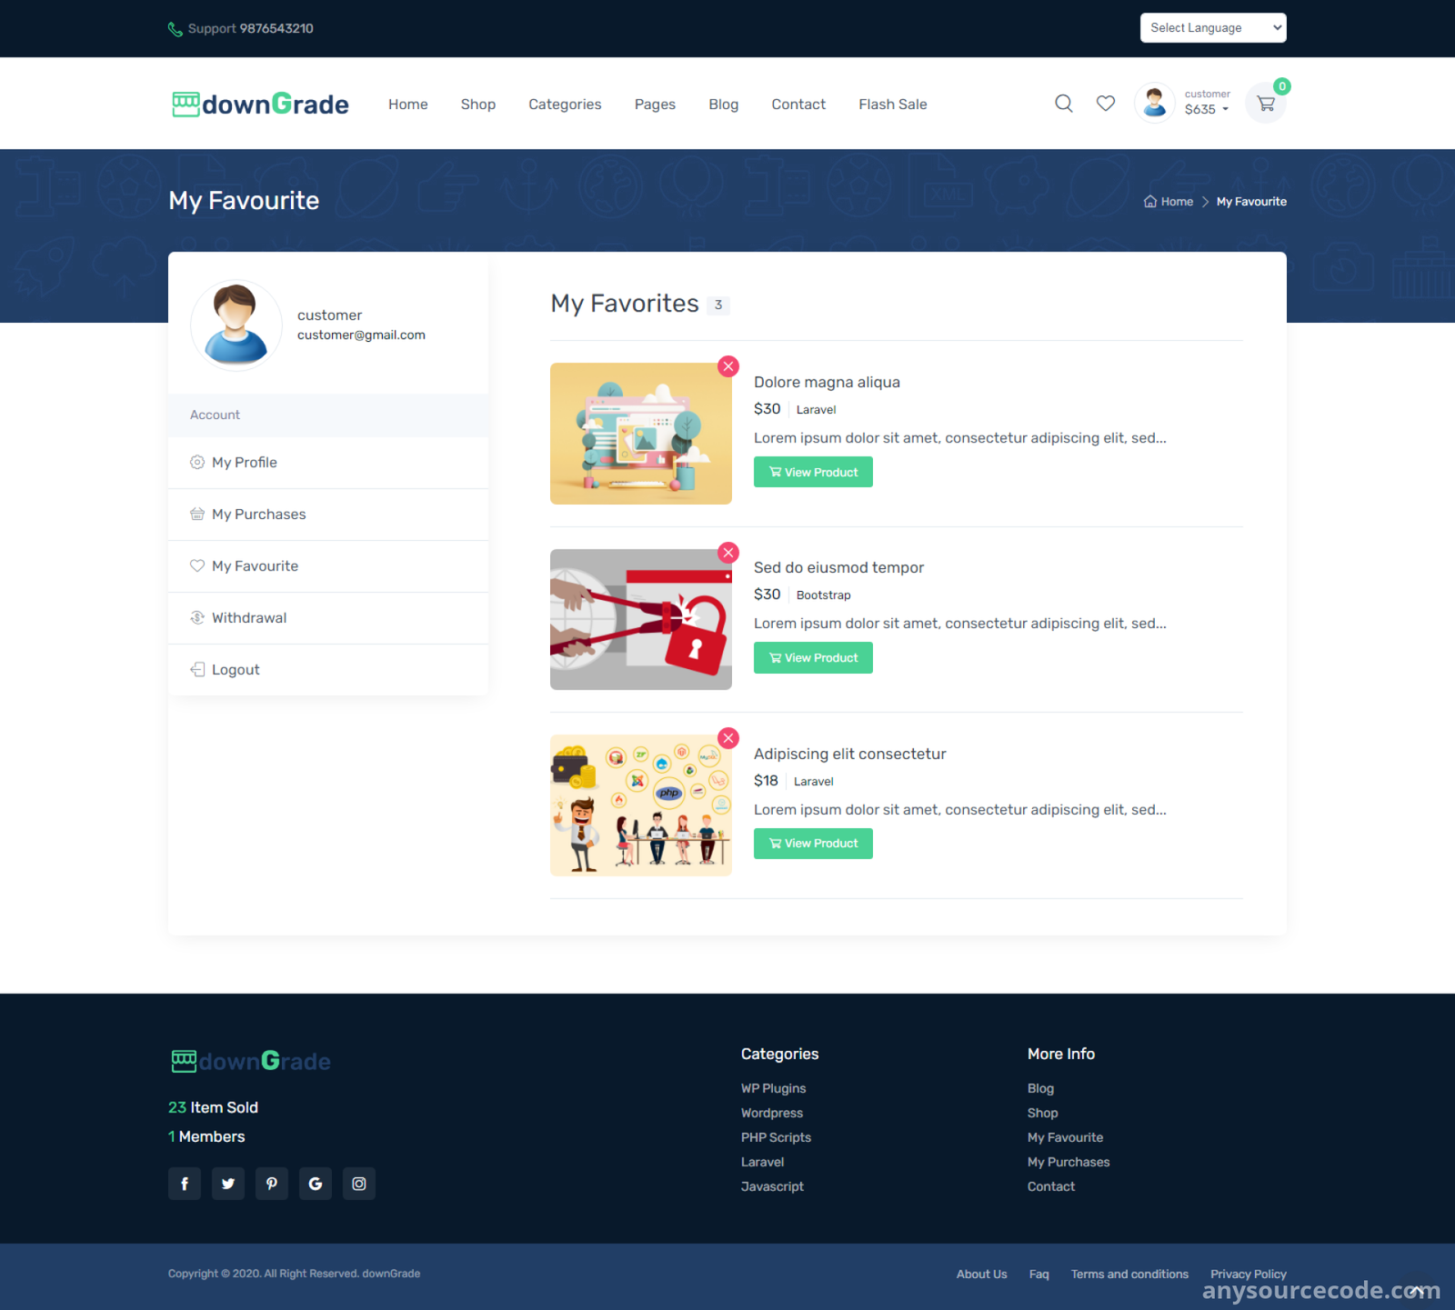Open the Select Language dropdown
The width and height of the screenshot is (1455, 1310).
pos(1213,28)
